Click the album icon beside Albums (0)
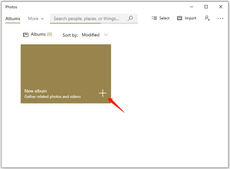The width and height of the screenshot is (230, 169). (x=26, y=35)
